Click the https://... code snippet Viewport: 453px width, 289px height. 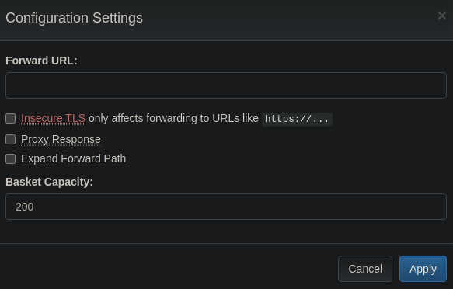(297, 119)
